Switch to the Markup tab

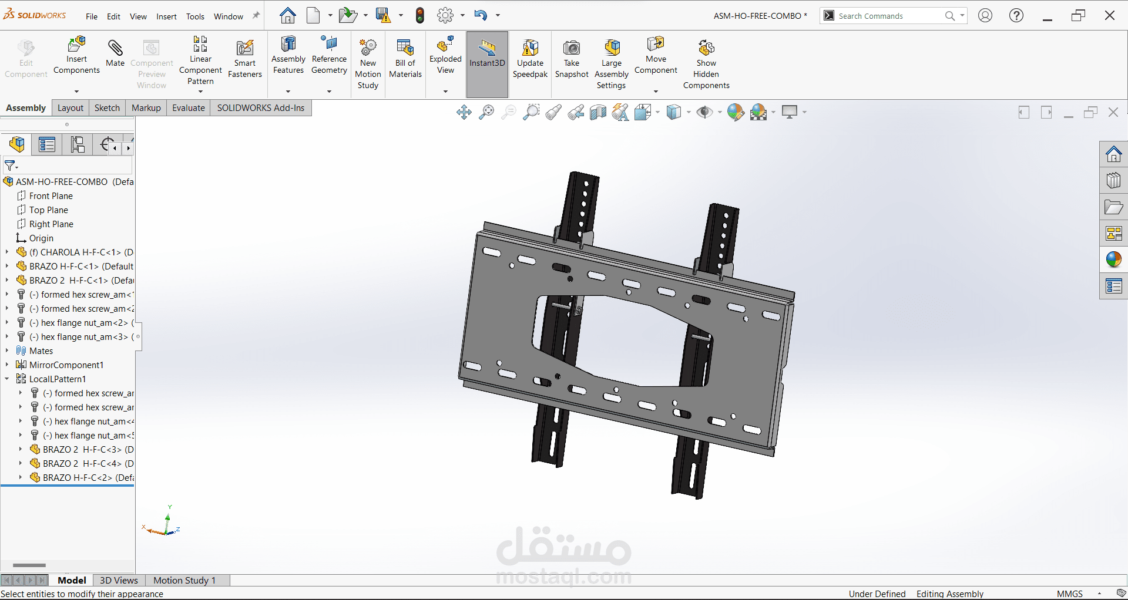tap(146, 108)
